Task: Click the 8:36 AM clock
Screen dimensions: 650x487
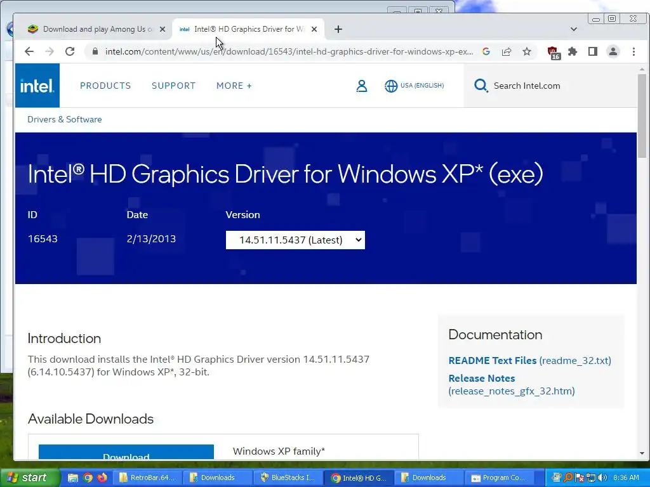Action: [626, 477]
